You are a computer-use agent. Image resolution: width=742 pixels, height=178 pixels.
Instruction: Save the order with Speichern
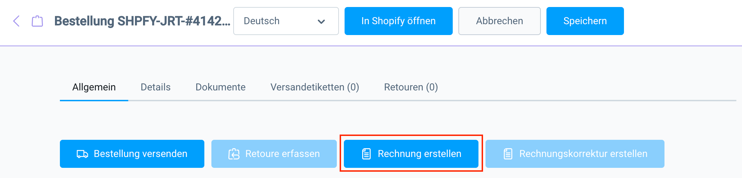pyautogui.click(x=585, y=21)
